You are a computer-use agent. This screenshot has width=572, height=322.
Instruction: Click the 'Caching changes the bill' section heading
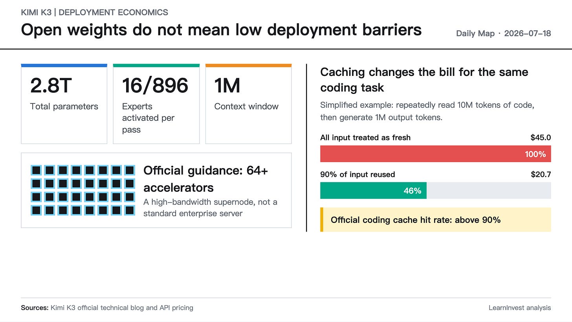424,80
